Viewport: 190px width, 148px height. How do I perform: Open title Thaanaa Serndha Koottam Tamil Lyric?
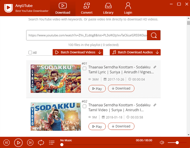click(x=121, y=70)
